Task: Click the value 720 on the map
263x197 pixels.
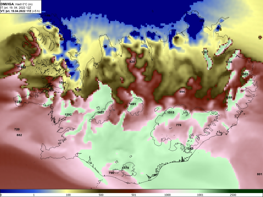Action: [17, 129]
